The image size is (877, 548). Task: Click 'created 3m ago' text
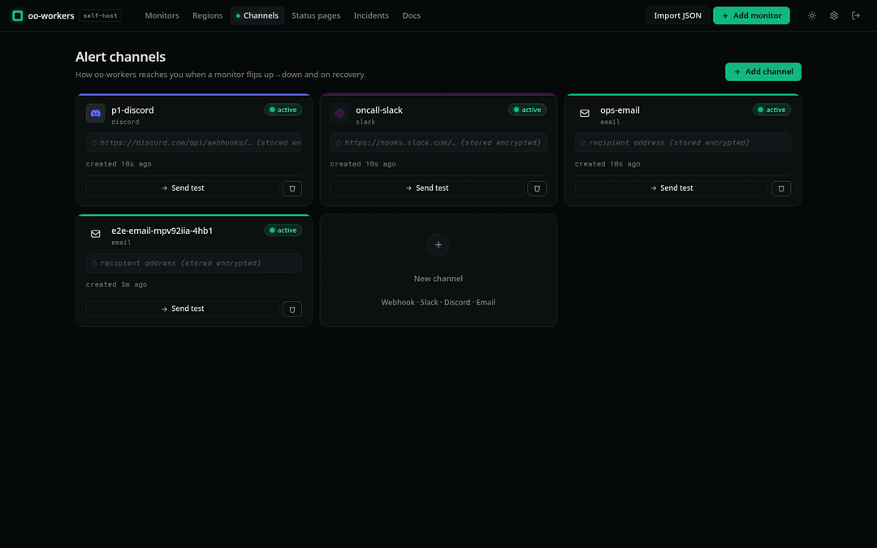coord(116,285)
